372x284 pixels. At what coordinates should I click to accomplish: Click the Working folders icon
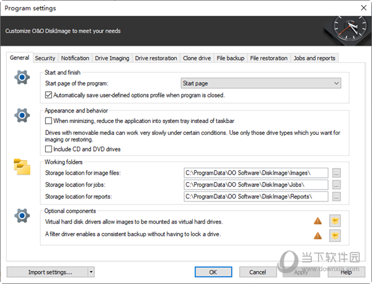[x=22, y=167]
